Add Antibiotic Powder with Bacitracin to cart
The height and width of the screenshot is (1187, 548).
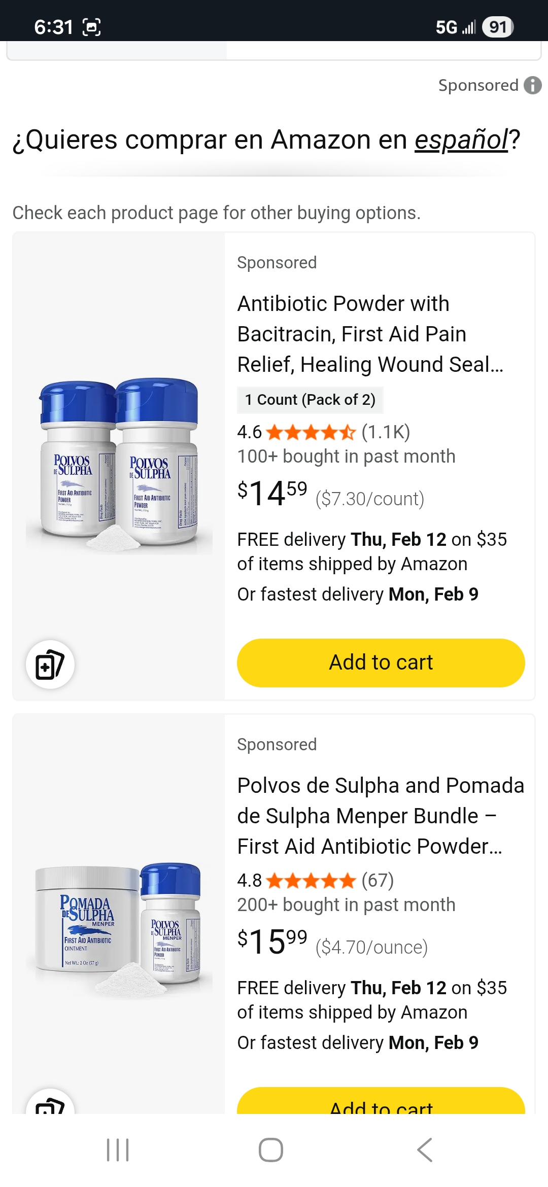click(x=381, y=662)
